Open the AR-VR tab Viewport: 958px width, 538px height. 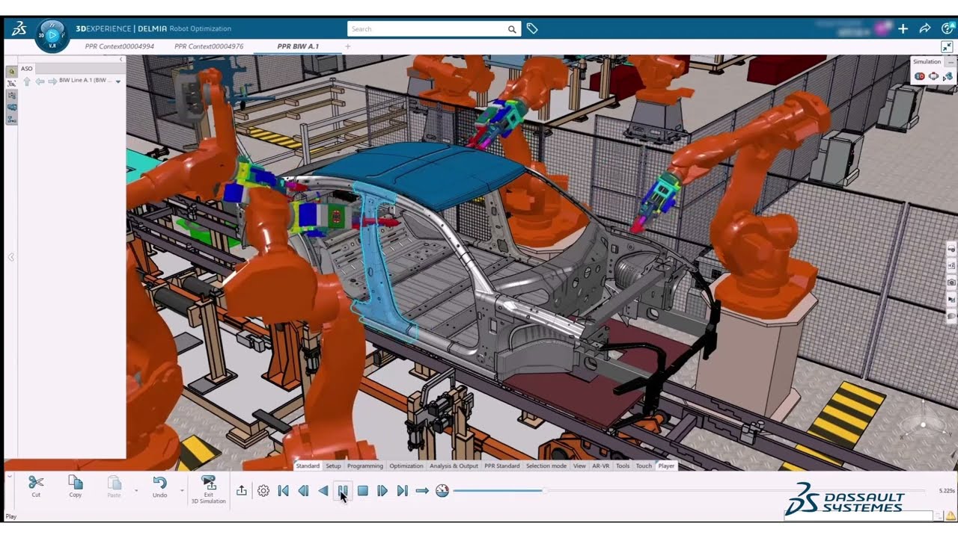coord(601,466)
